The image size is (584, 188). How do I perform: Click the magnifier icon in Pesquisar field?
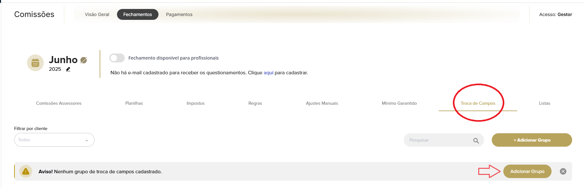click(x=476, y=140)
